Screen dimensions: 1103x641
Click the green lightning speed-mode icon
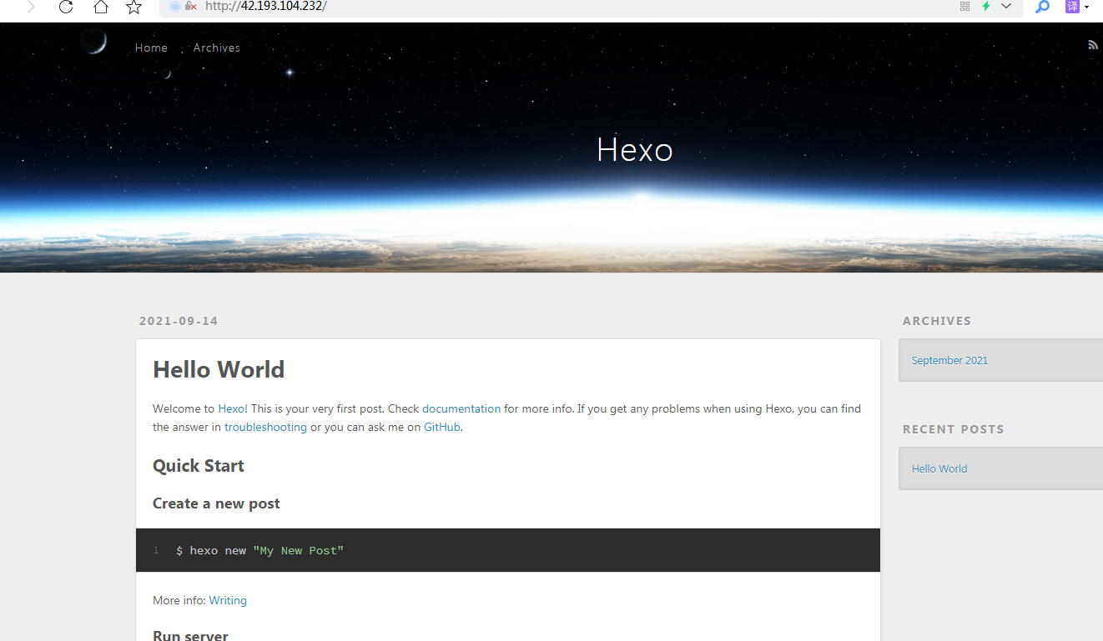pos(986,6)
